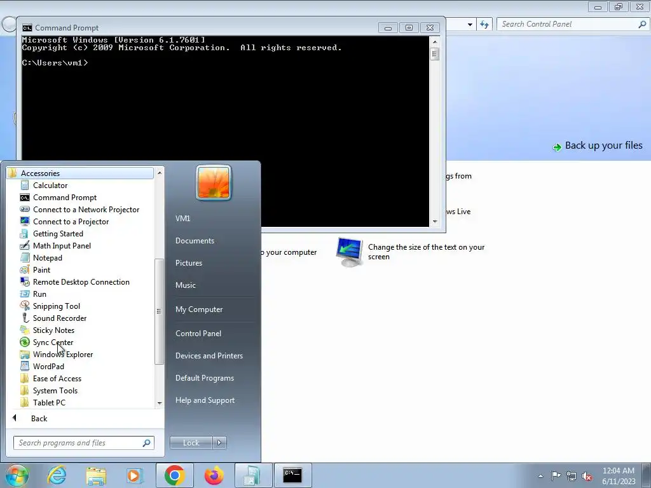Open Internet Explorer from the taskbar

click(57, 475)
